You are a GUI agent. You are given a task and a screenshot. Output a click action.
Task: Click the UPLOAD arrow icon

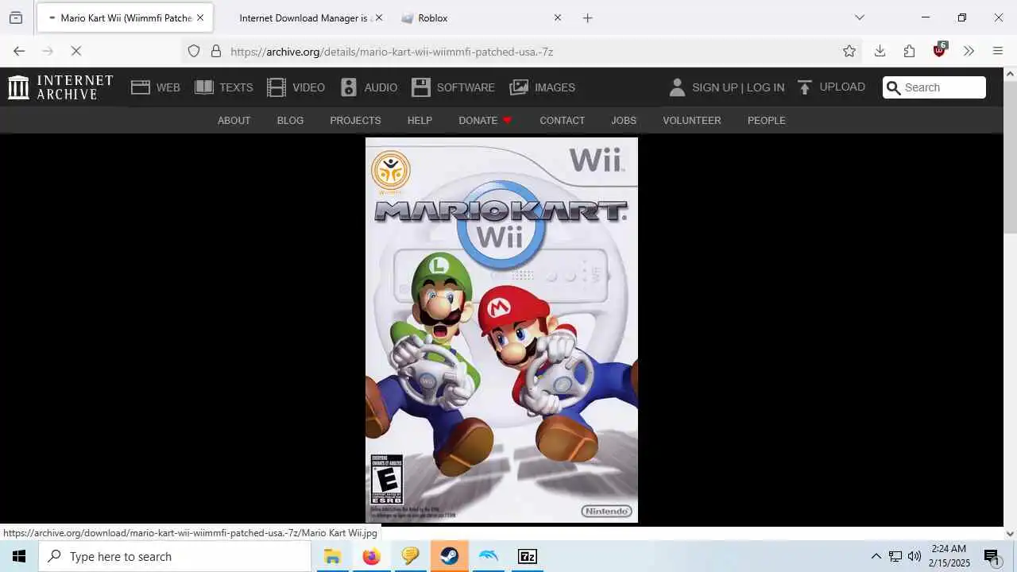pyautogui.click(x=805, y=87)
